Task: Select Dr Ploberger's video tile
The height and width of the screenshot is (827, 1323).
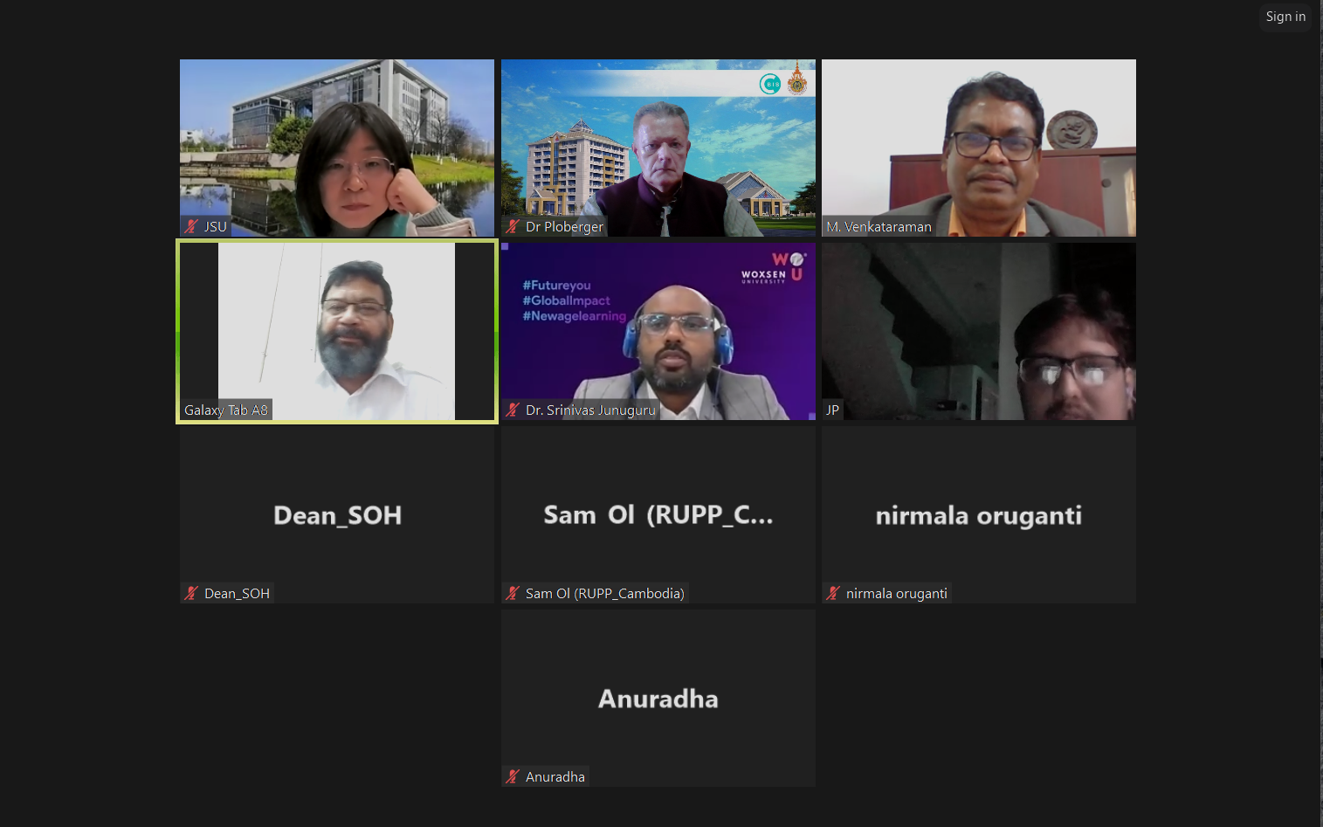Action: pyautogui.click(x=658, y=148)
